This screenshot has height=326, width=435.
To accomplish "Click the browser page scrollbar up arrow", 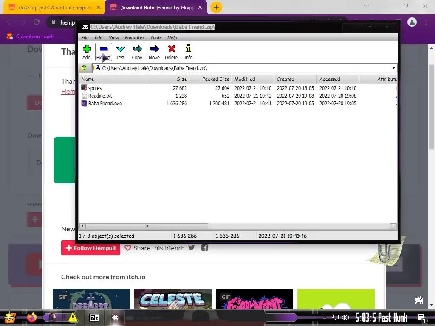I will pos(432,48).
